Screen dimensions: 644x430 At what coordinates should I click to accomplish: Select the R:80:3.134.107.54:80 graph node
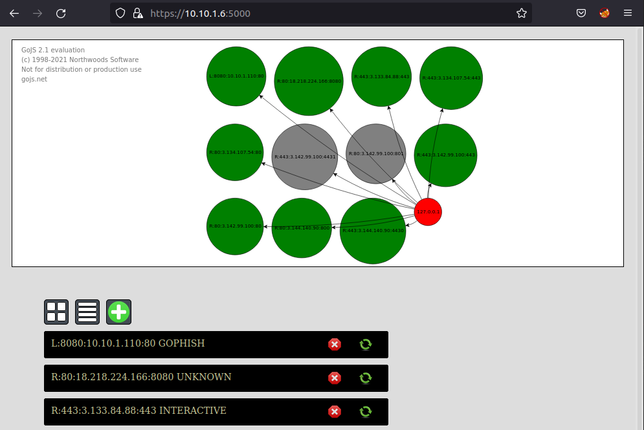pyautogui.click(x=235, y=152)
